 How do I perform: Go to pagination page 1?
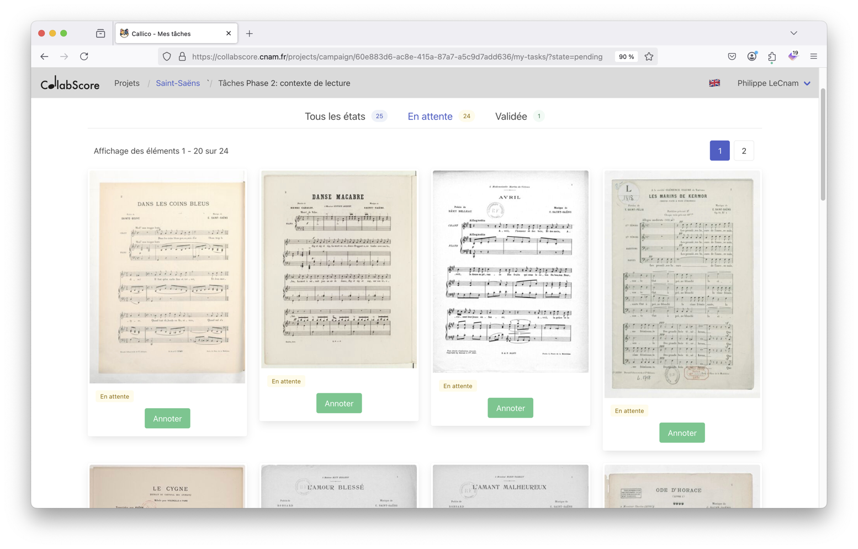[719, 151]
